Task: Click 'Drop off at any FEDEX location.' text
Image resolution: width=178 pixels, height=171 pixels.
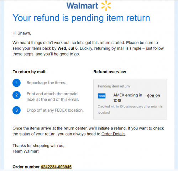Action: click(55, 110)
